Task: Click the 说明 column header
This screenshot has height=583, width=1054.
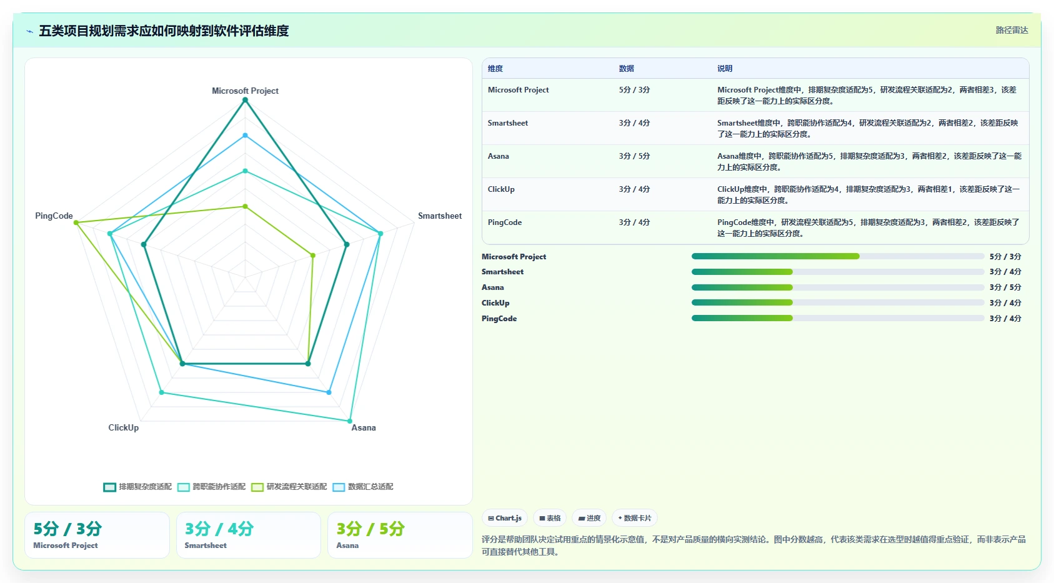Action: [x=725, y=69]
